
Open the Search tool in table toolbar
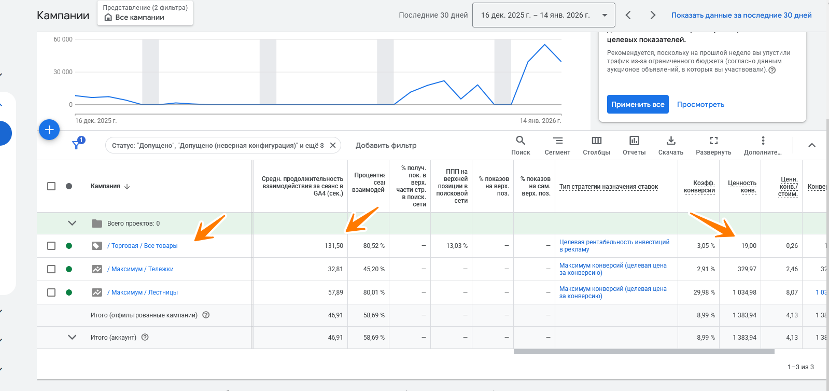(521, 145)
